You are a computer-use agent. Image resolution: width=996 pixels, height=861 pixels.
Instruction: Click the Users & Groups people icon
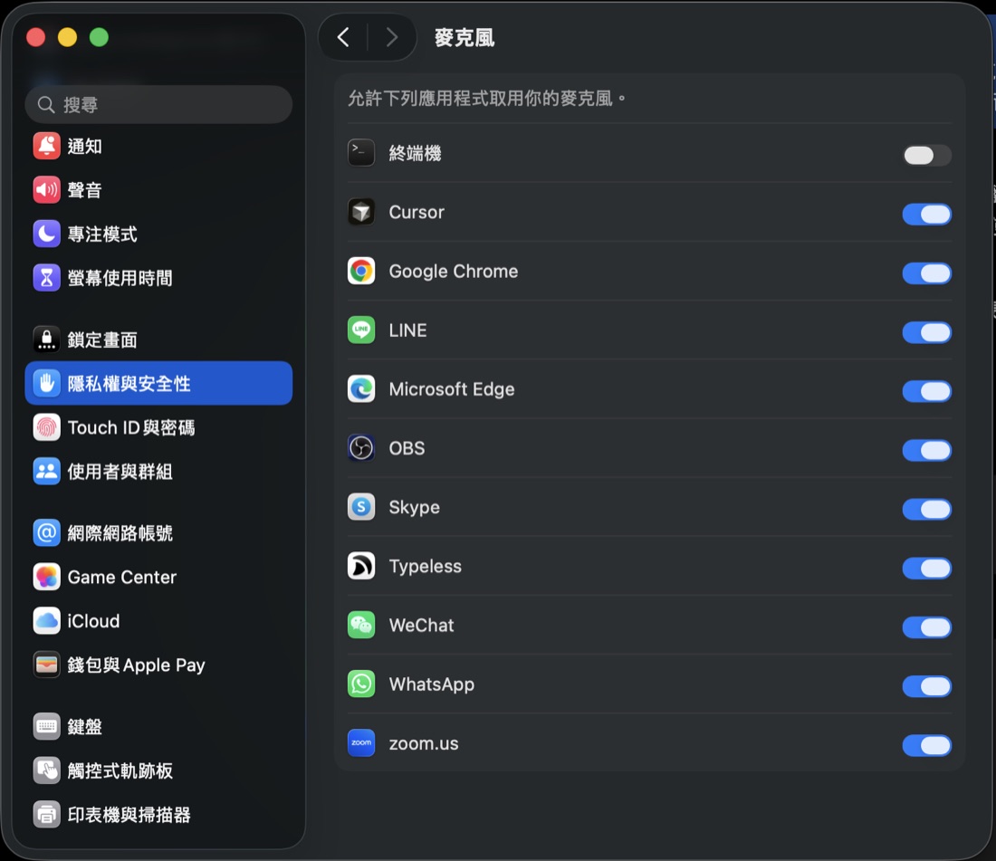[x=46, y=471]
